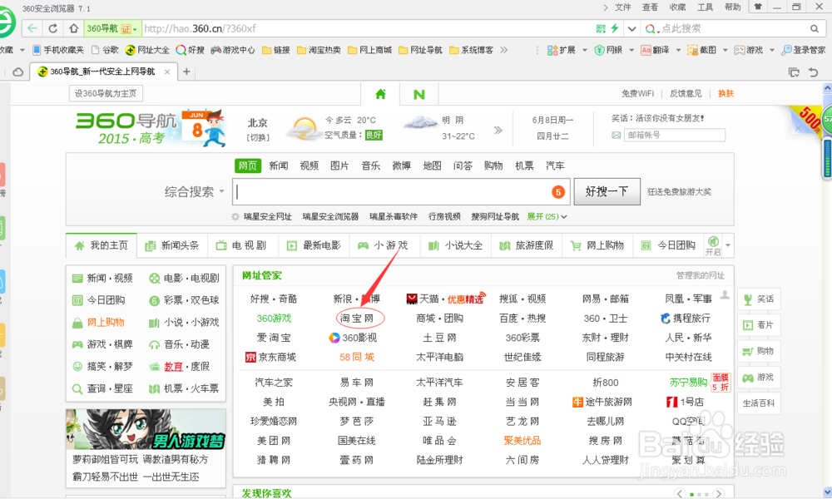Open 扩展 extensions toolbar icon
832x499 pixels.
point(562,50)
